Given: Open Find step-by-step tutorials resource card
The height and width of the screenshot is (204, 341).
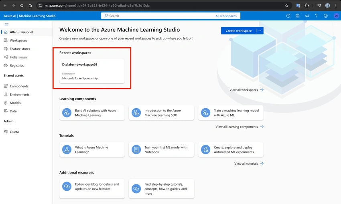Looking at the screenshot, I should [161, 189].
